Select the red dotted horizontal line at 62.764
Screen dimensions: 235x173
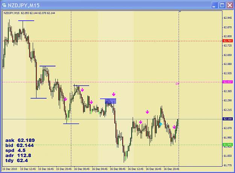(x=112, y=41)
